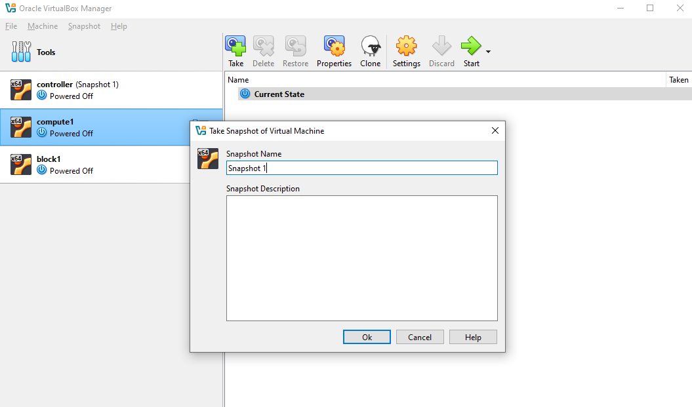
Task: Click Cancel in snapshot dialog
Action: pos(420,337)
